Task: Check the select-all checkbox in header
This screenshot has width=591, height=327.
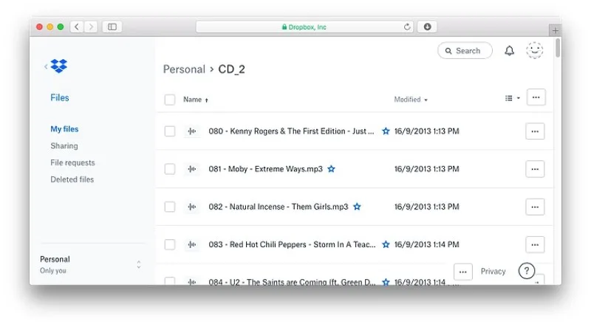Action: (x=170, y=100)
